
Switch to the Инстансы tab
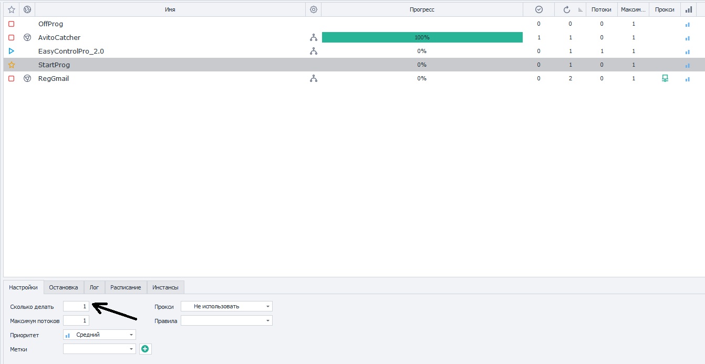[x=165, y=287]
